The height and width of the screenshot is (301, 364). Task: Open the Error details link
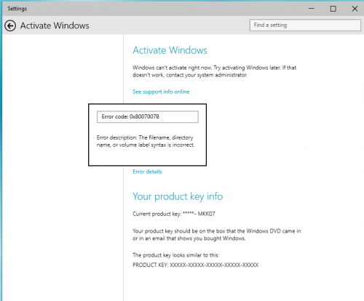click(147, 172)
